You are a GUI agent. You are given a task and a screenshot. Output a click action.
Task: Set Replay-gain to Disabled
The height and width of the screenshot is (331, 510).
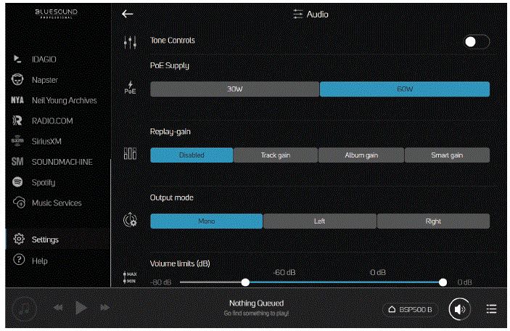tap(192, 155)
